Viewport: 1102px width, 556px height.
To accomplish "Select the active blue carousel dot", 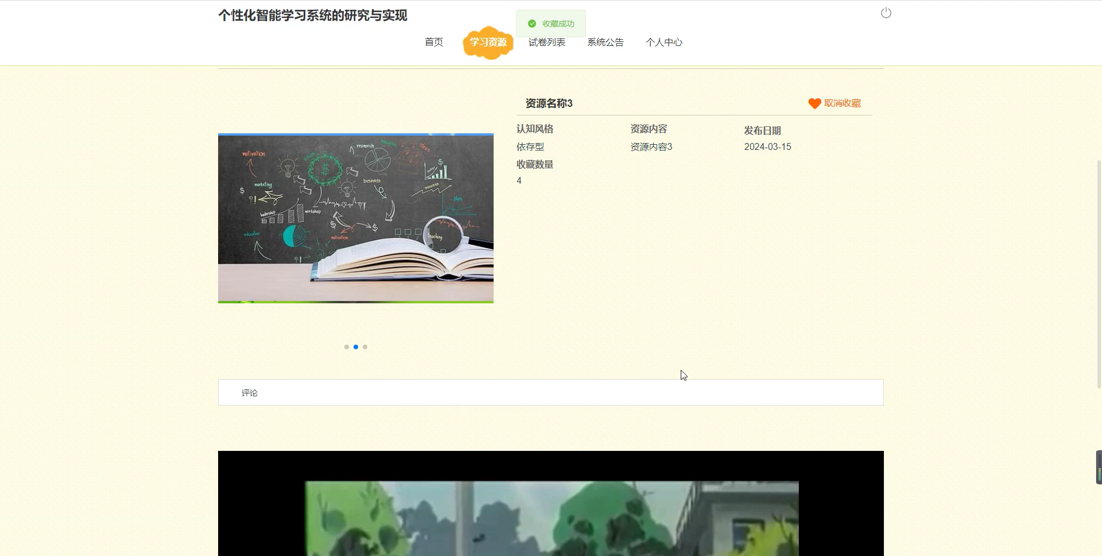I will coord(356,346).
